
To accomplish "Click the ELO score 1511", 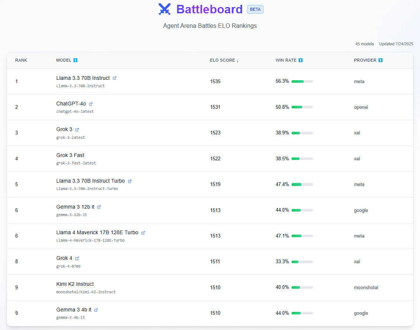I will coord(215,261).
